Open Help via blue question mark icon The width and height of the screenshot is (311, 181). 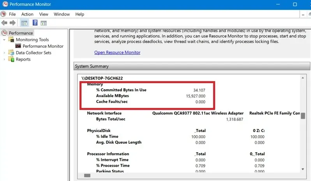(35, 23)
